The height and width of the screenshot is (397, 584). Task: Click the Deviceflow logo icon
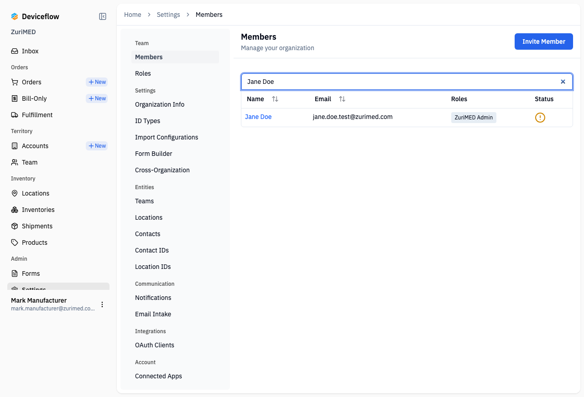pos(15,16)
